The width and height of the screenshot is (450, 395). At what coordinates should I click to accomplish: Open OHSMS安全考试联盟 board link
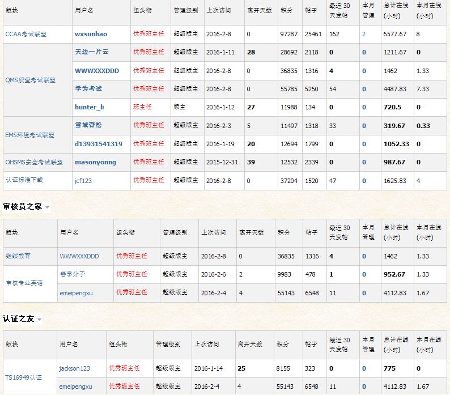(34, 162)
